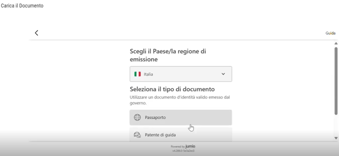This screenshot has width=339, height=156.
Task: Go back using the left arrow icon
Action: pyautogui.click(x=36, y=33)
